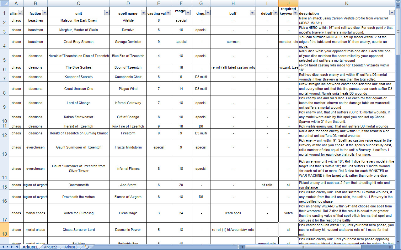Click cell 'Morghur, Master of Skulls'
This screenshot has height=250, width=401.
coord(78,30)
